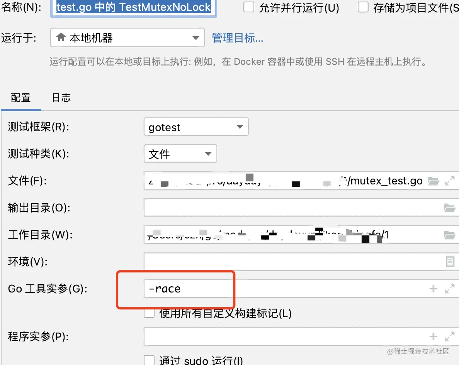Toggle use all custom build tags (使用所有自定义构建标记)
The height and width of the screenshot is (365, 459).
pyautogui.click(x=149, y=313)
